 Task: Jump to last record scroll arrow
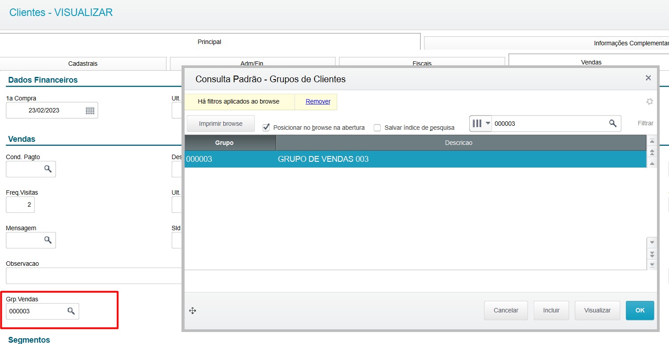[x=652, y=265]
